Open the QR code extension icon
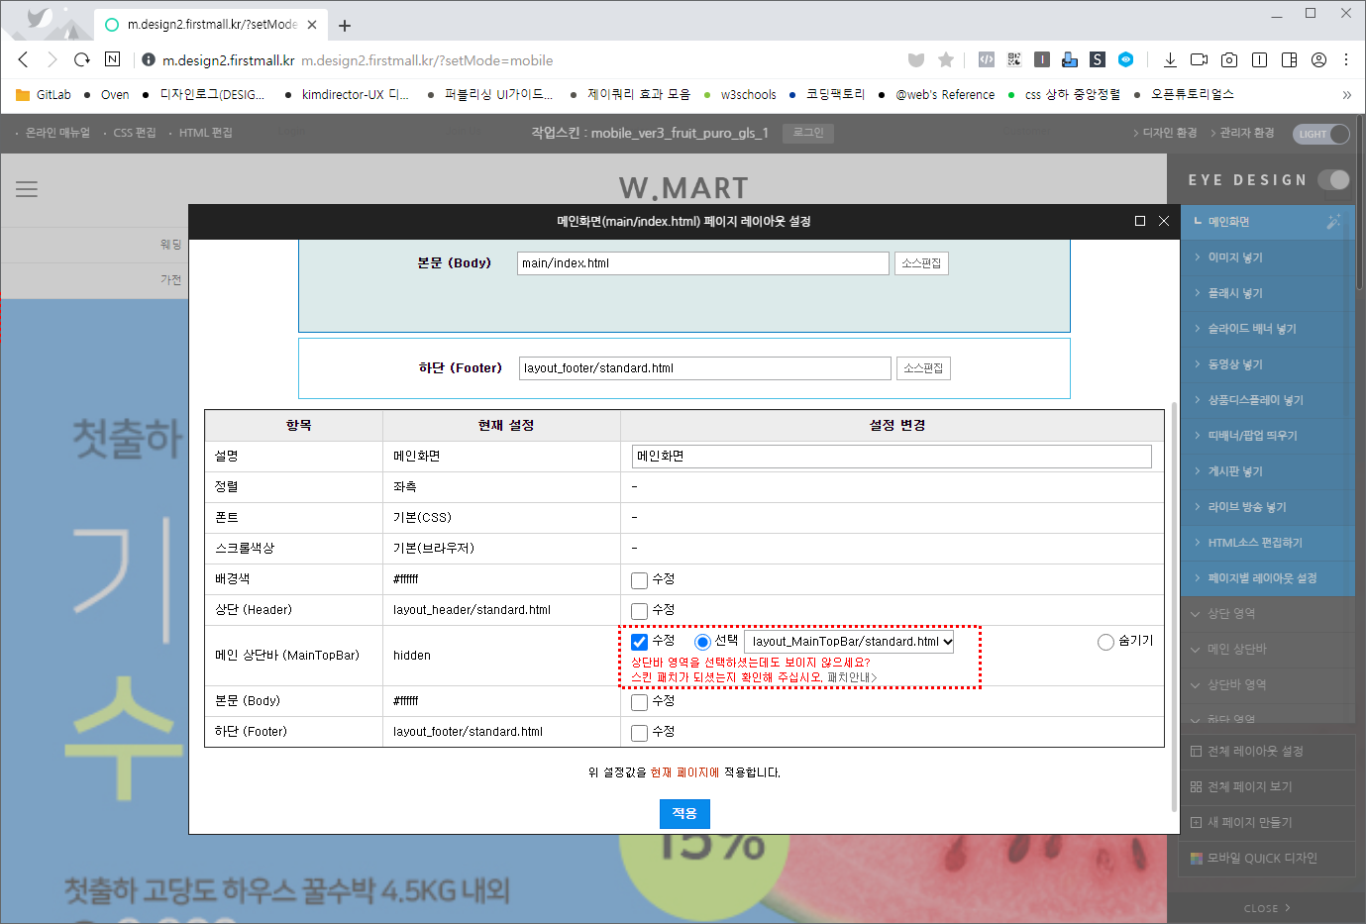 click(1014, 59)
